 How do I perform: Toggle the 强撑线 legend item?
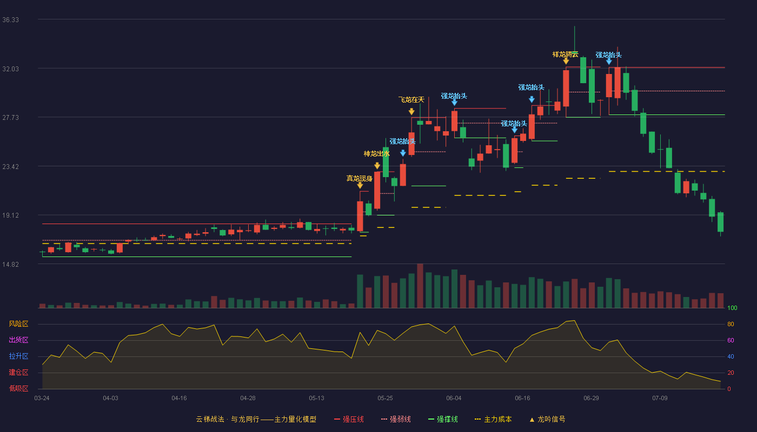click(443, 419)
